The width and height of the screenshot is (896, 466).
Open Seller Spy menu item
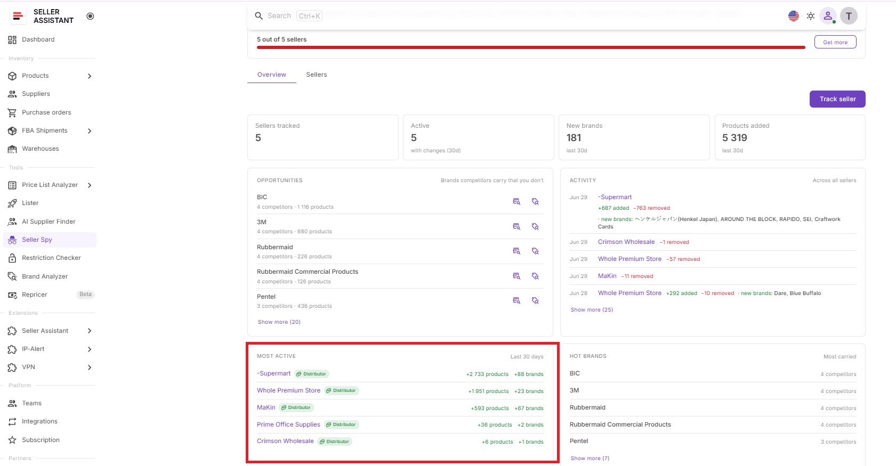(50, 240)
